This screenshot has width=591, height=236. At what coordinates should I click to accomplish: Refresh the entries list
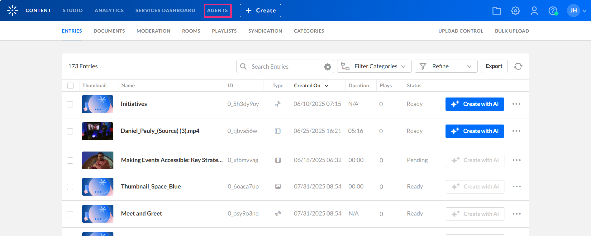point(518,66)
